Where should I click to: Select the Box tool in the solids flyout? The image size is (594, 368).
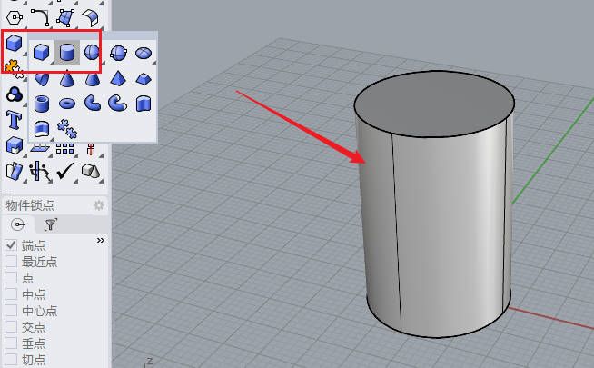(41, 53)
